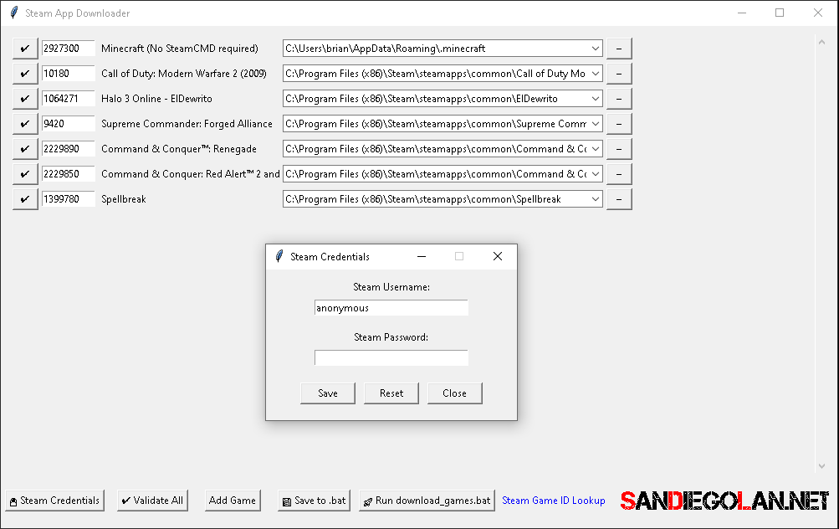
Task: Edit the app ID field showing 2927300
Action: pos(68,49)
